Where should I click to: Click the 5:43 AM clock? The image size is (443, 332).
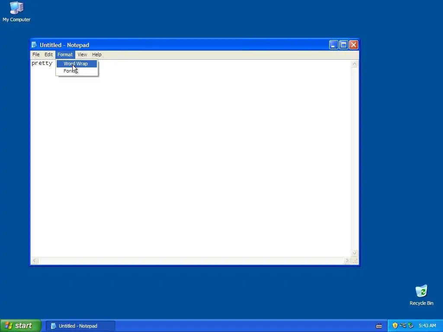pos(427,326)
